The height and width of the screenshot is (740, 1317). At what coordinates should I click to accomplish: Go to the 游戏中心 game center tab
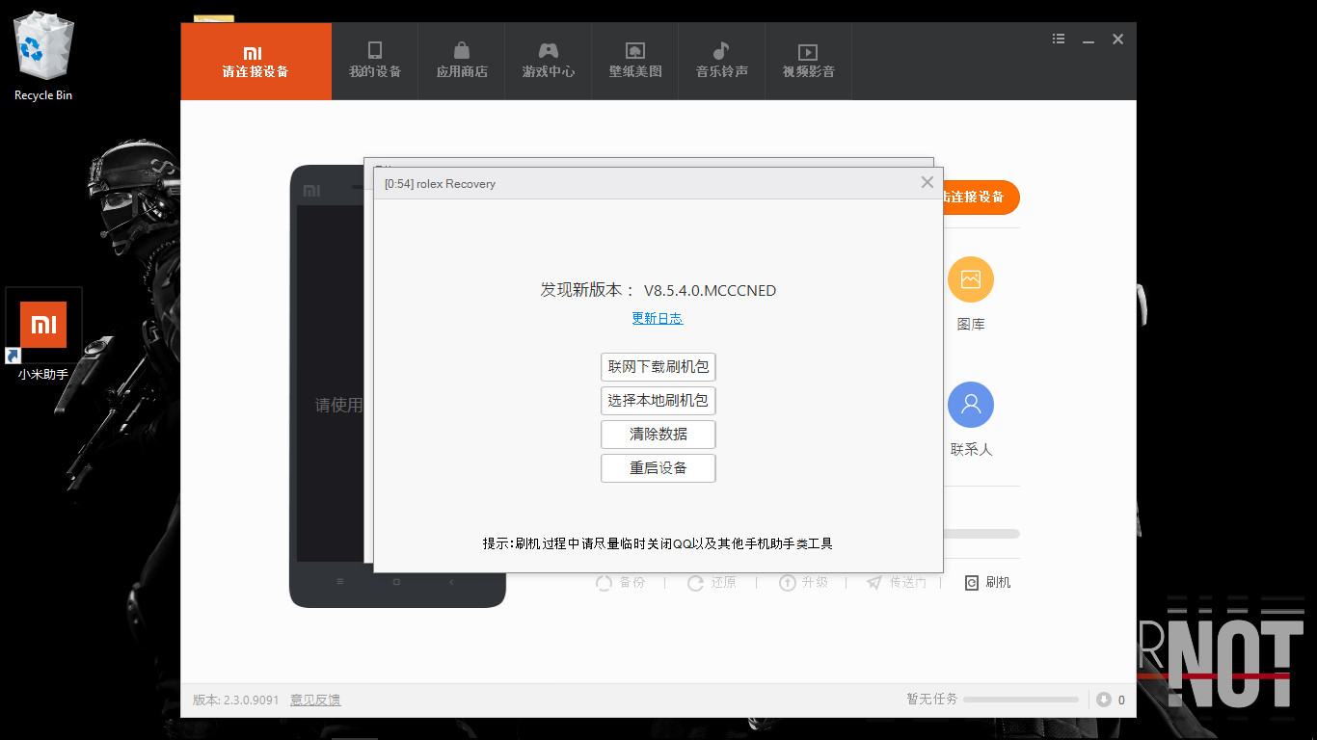[549, 61]
